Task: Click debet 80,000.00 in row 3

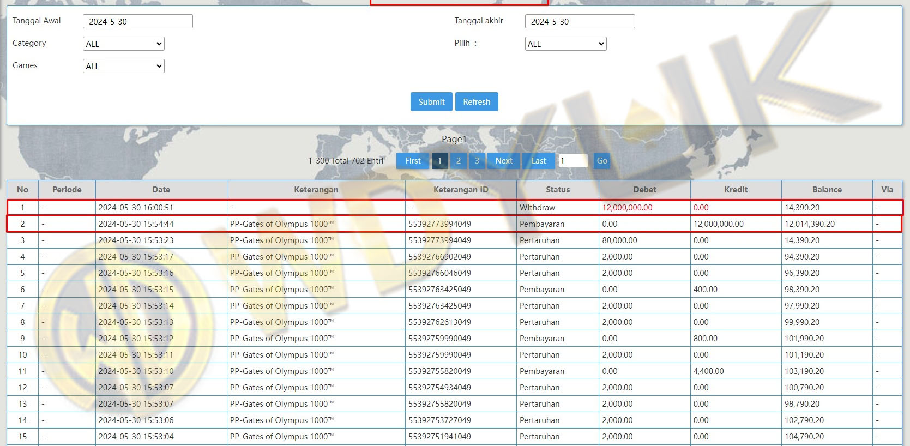Action: point(619,240)
